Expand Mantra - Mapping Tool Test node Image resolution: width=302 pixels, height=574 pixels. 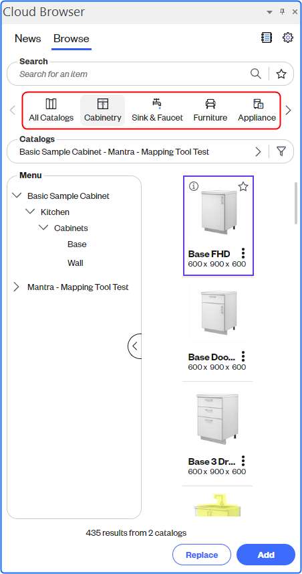pos(16,287)
